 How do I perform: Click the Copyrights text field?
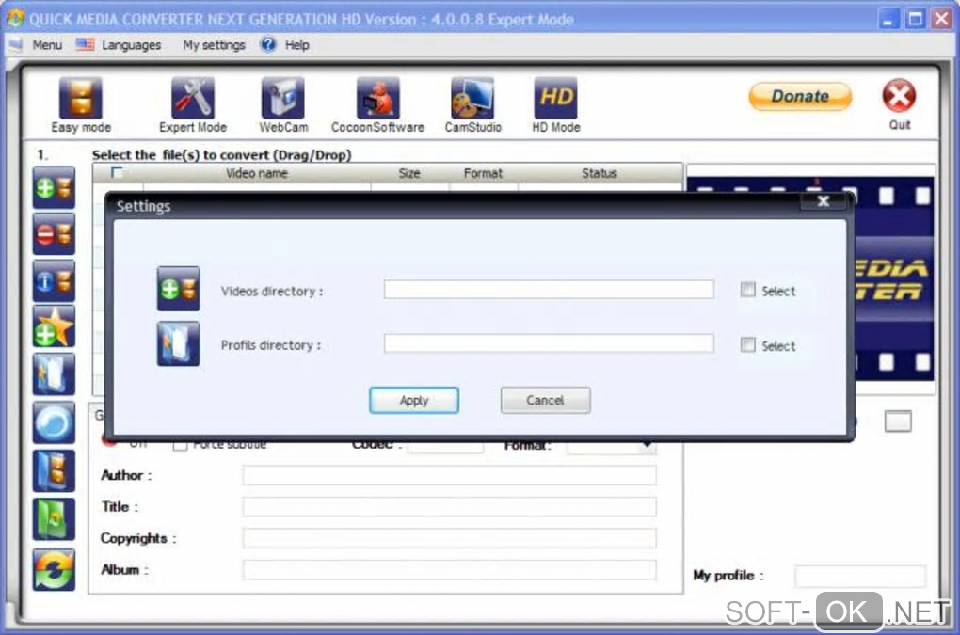449,538
